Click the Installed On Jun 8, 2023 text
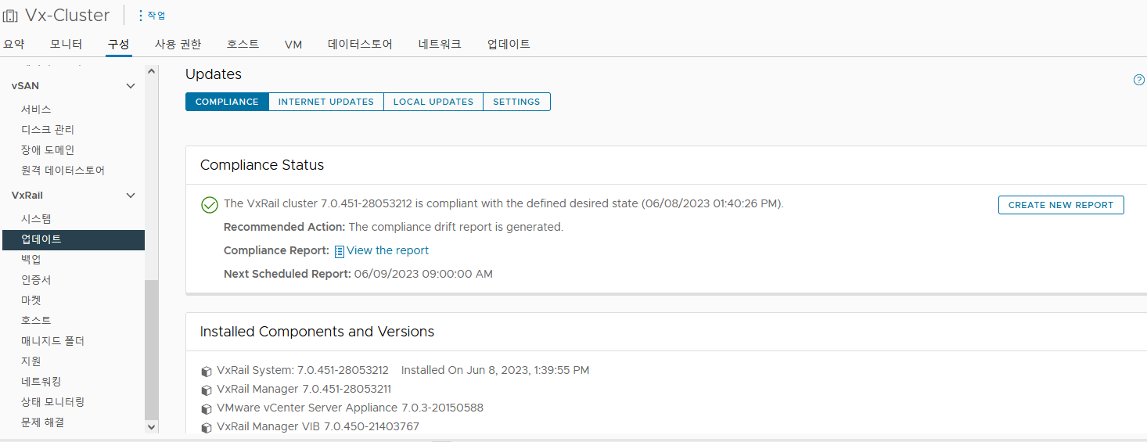Screen dimensions: 1147x442 click(x=495, y=370)
